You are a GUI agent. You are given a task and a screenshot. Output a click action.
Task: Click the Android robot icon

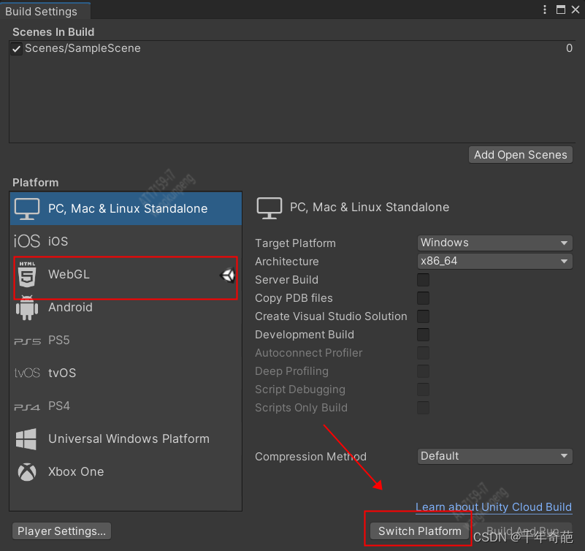coord(27,308)
